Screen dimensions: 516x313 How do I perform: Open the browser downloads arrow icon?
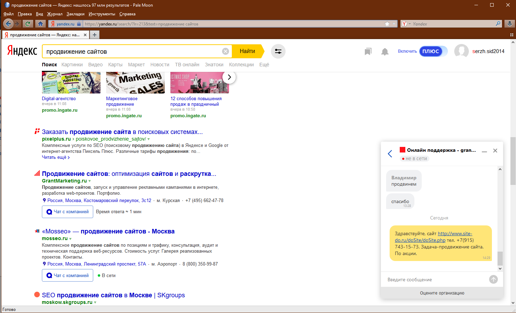(509, 24)
